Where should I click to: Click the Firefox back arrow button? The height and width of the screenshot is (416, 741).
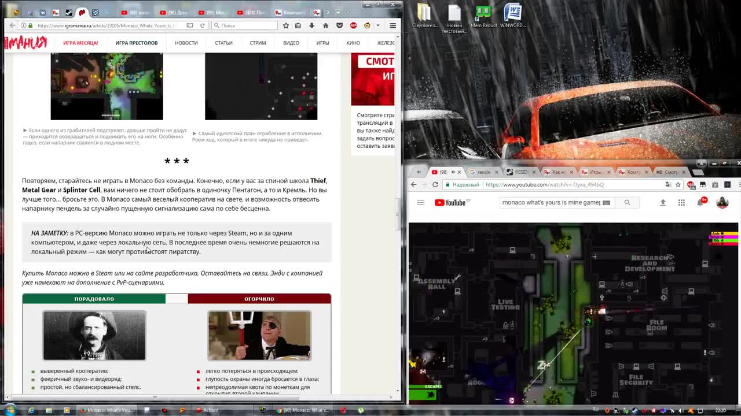tap(12, 25)
